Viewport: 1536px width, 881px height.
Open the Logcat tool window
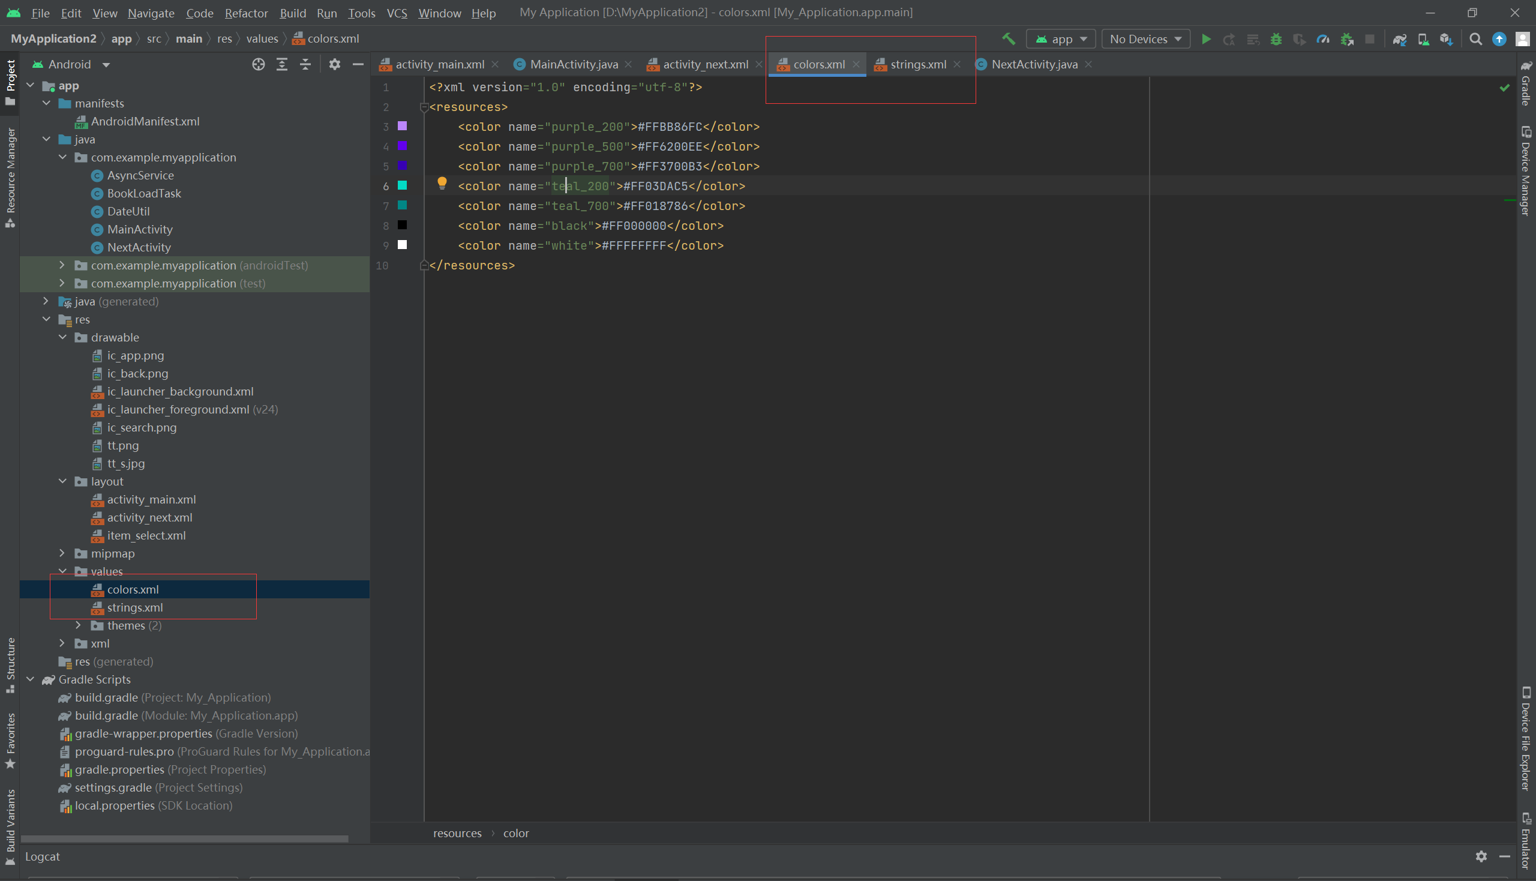click(43, 856)
